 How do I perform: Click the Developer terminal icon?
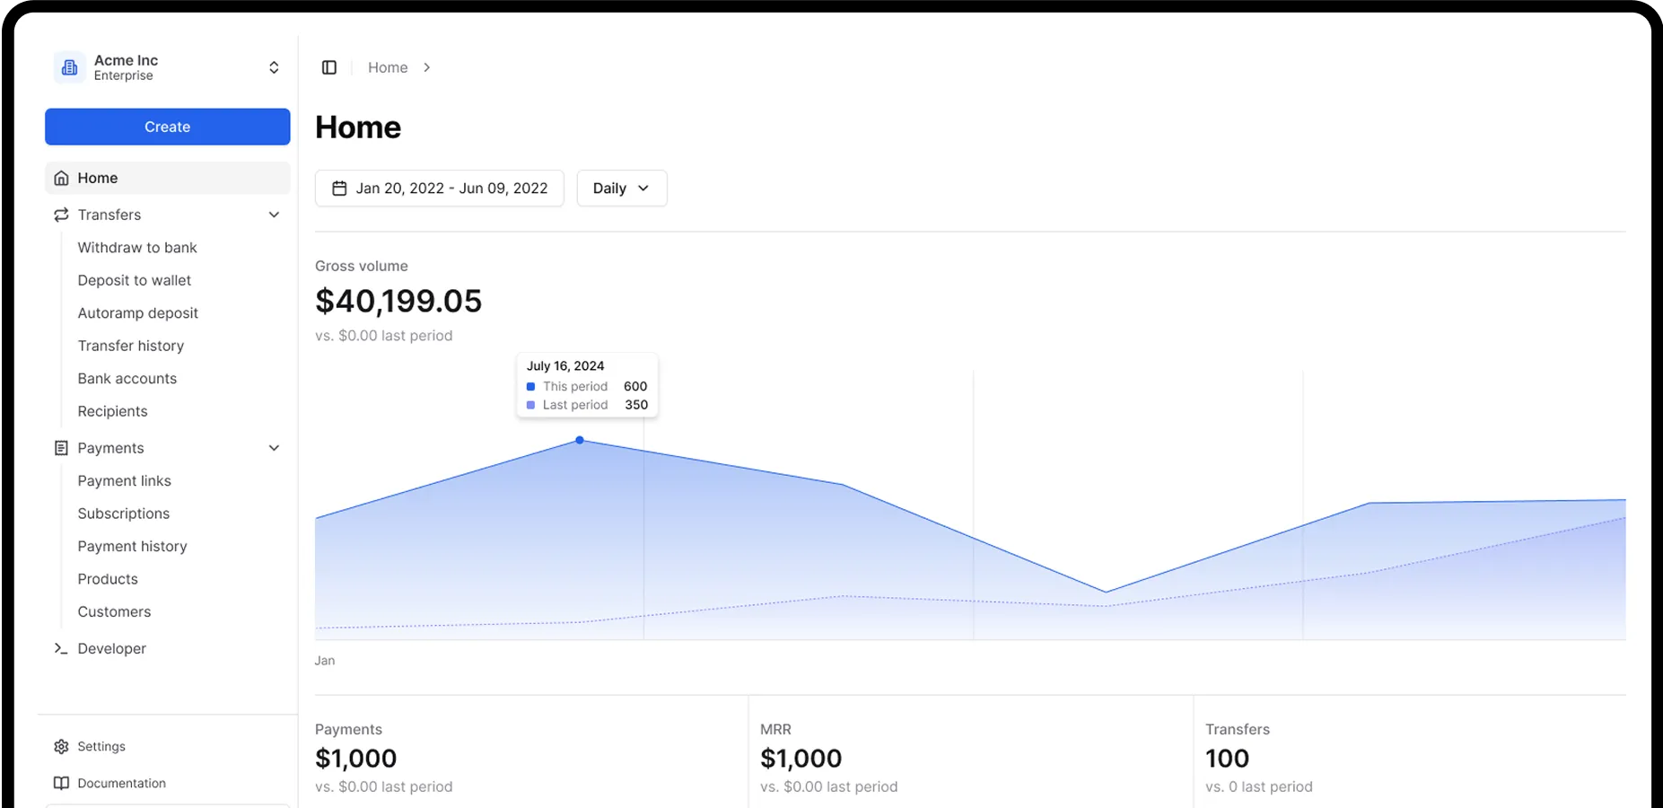[61, 648]
